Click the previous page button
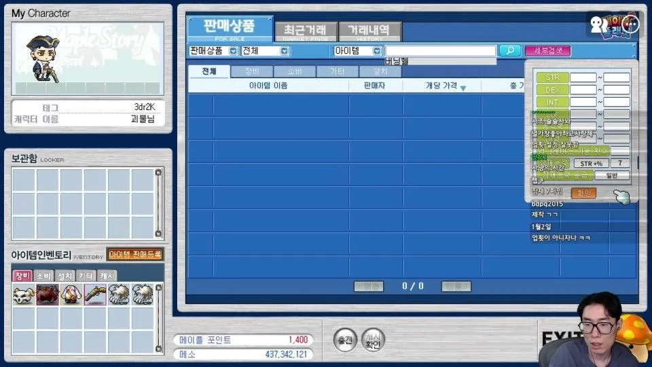Viewport: 652px width, 367px height. [368, 286]
